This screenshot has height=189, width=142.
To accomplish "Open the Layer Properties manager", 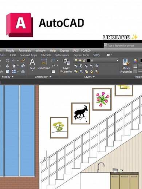I will (66, 65).
